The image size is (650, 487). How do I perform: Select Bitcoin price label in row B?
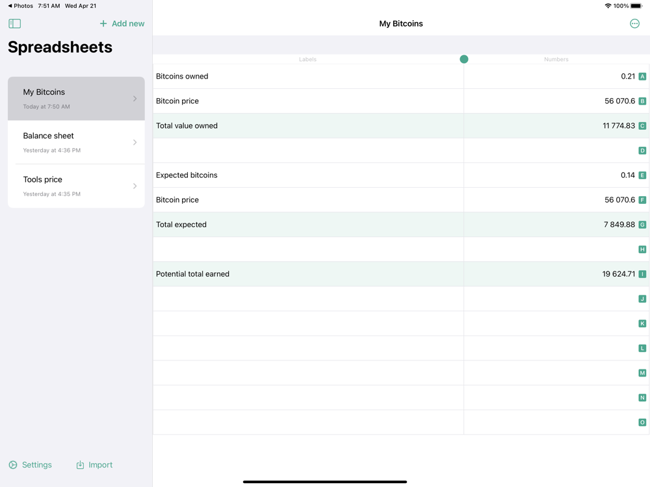308,101
